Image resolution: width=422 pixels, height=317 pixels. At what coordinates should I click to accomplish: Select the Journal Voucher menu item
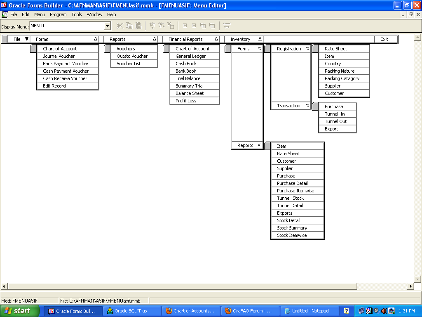(68, 56)
